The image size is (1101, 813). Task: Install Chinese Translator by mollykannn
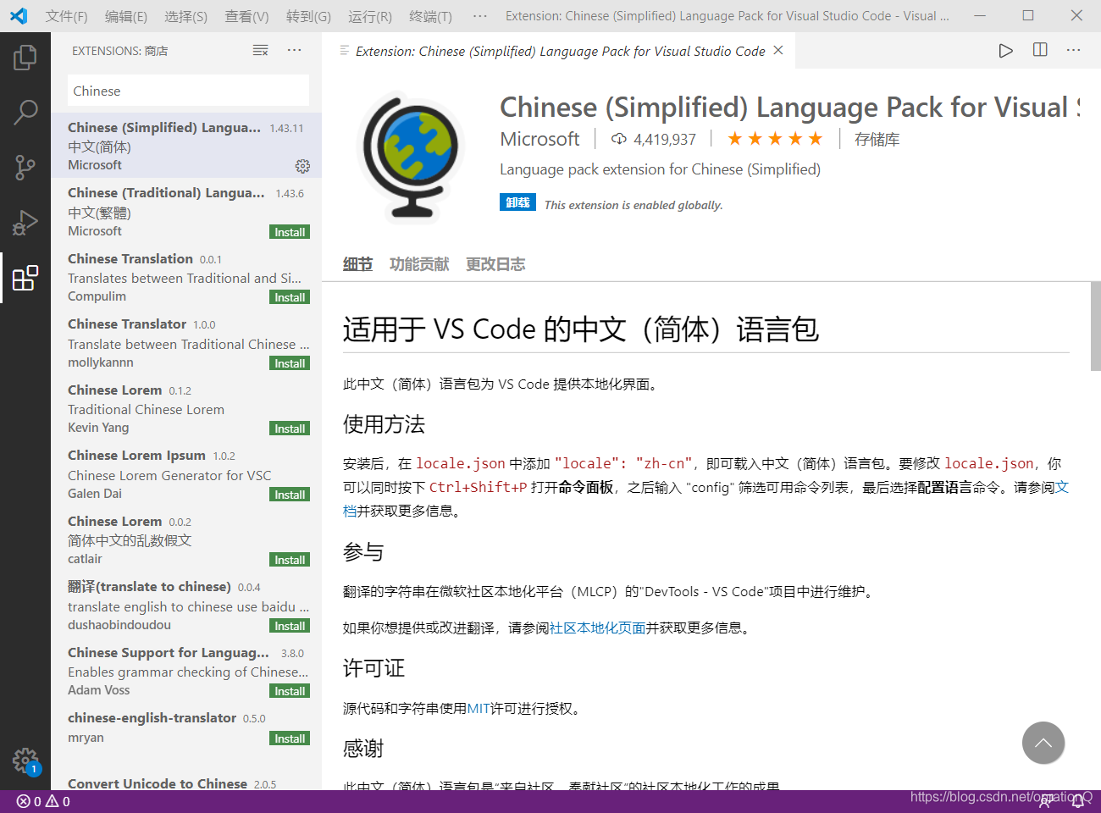pyautogui.click(x=290, y=363)
